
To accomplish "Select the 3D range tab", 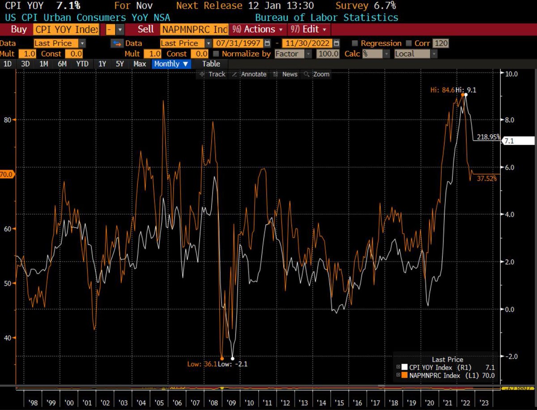I will [25, 64].
